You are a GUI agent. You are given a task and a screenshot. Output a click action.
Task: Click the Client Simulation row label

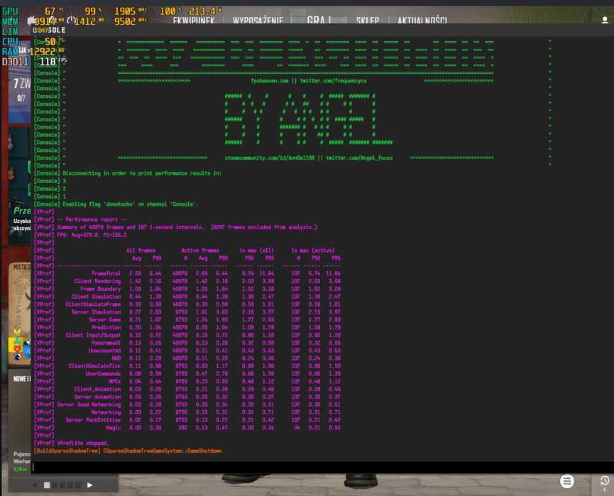tap(96, 297)
